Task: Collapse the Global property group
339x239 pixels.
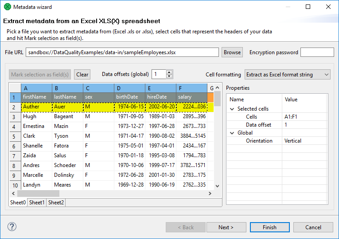Action: click(x=232, y=133)
